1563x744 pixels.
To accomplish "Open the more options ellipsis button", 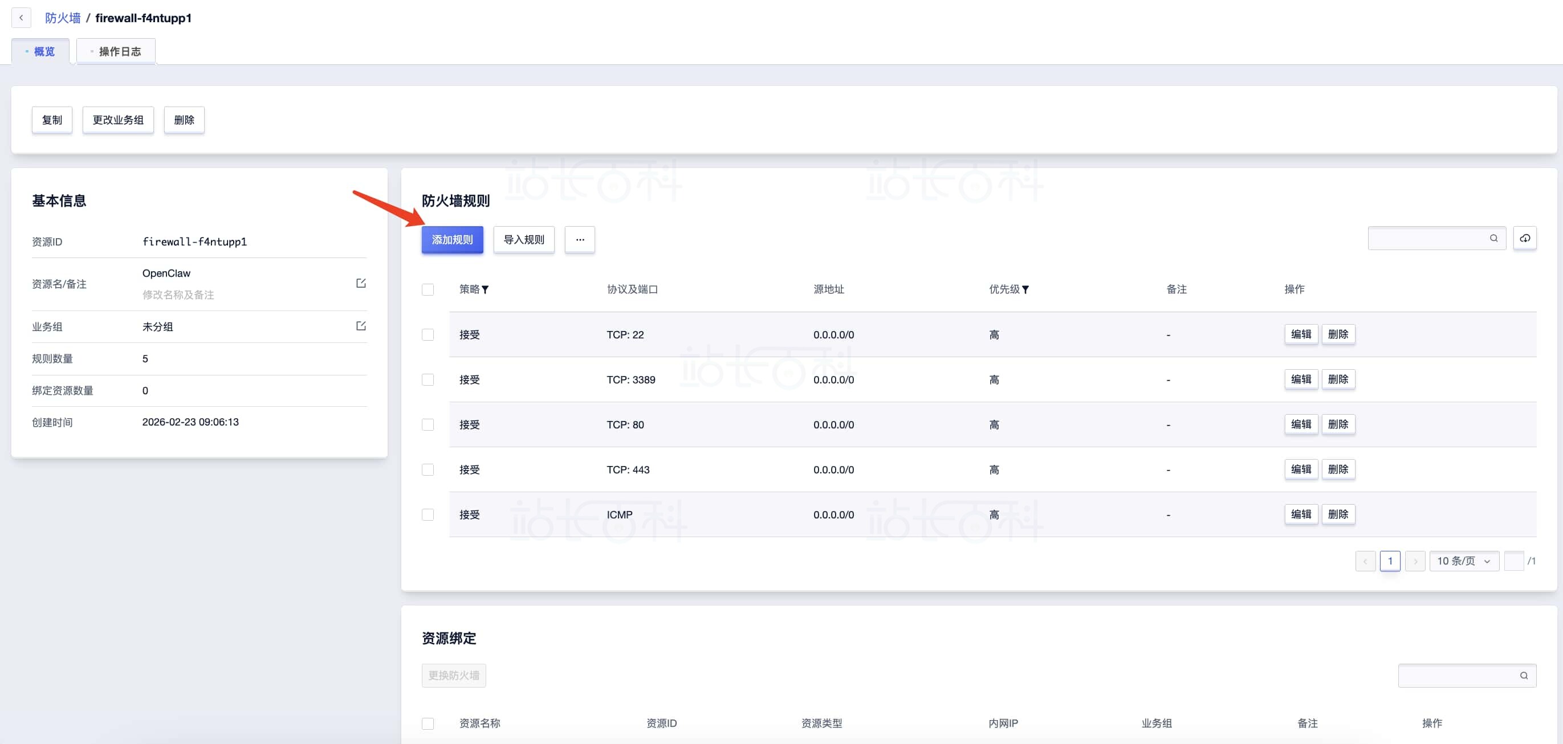I will coord(580,239).
